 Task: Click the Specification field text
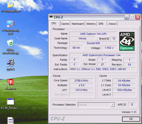[x=103, y=55]
